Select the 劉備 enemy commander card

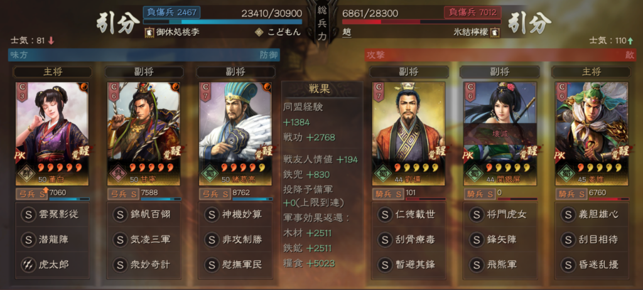coord(409,134)
